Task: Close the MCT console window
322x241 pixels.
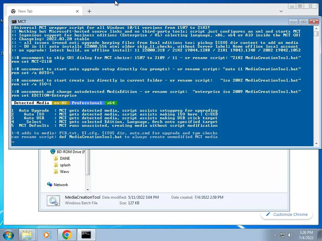Action: (314, 22)
